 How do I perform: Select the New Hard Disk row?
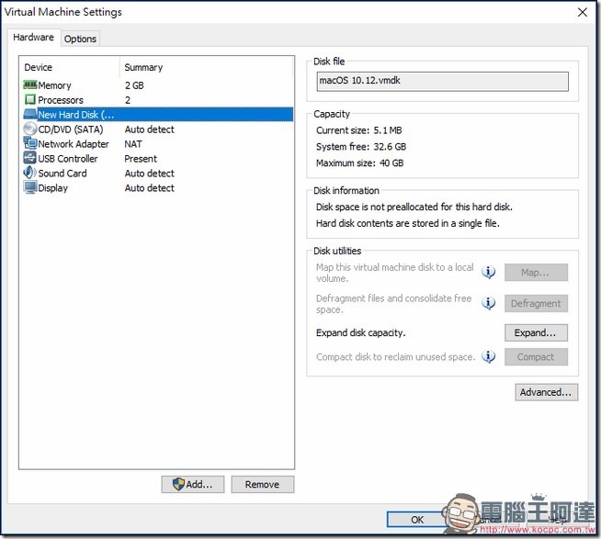[157, 115]
